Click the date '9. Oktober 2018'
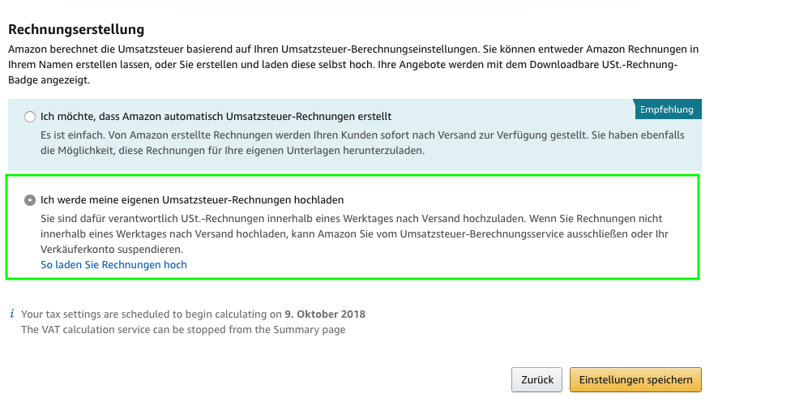The image size is (795, 415). pyautogui.click(x=325, y=314)
